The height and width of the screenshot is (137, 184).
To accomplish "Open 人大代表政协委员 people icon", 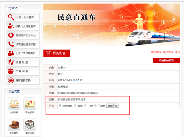I will 11,53.
